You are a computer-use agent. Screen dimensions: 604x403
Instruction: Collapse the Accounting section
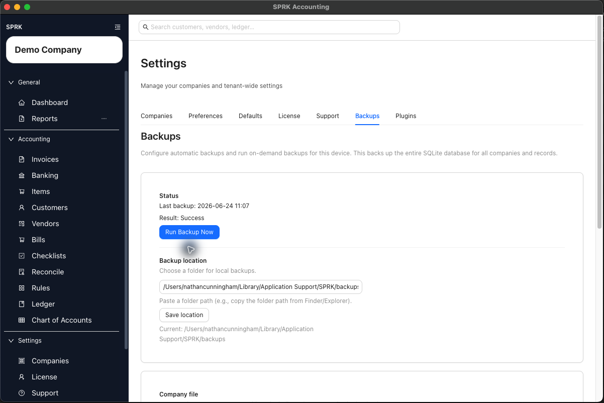click(11, 139)
